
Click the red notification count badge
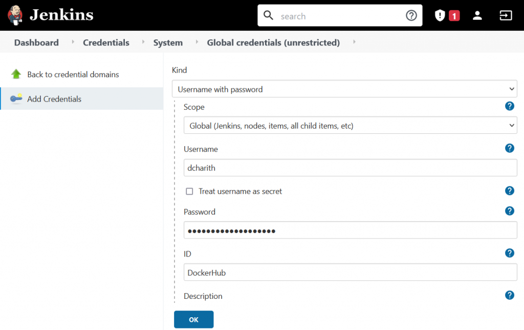tap(454, 16)
